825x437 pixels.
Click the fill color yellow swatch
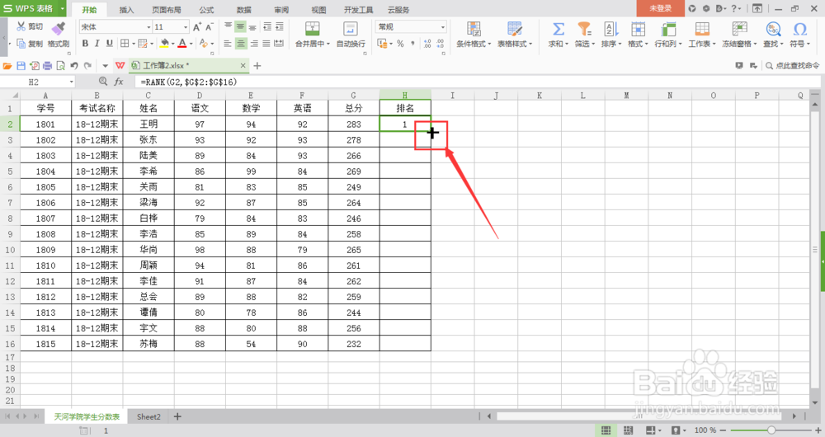[165, 44]
